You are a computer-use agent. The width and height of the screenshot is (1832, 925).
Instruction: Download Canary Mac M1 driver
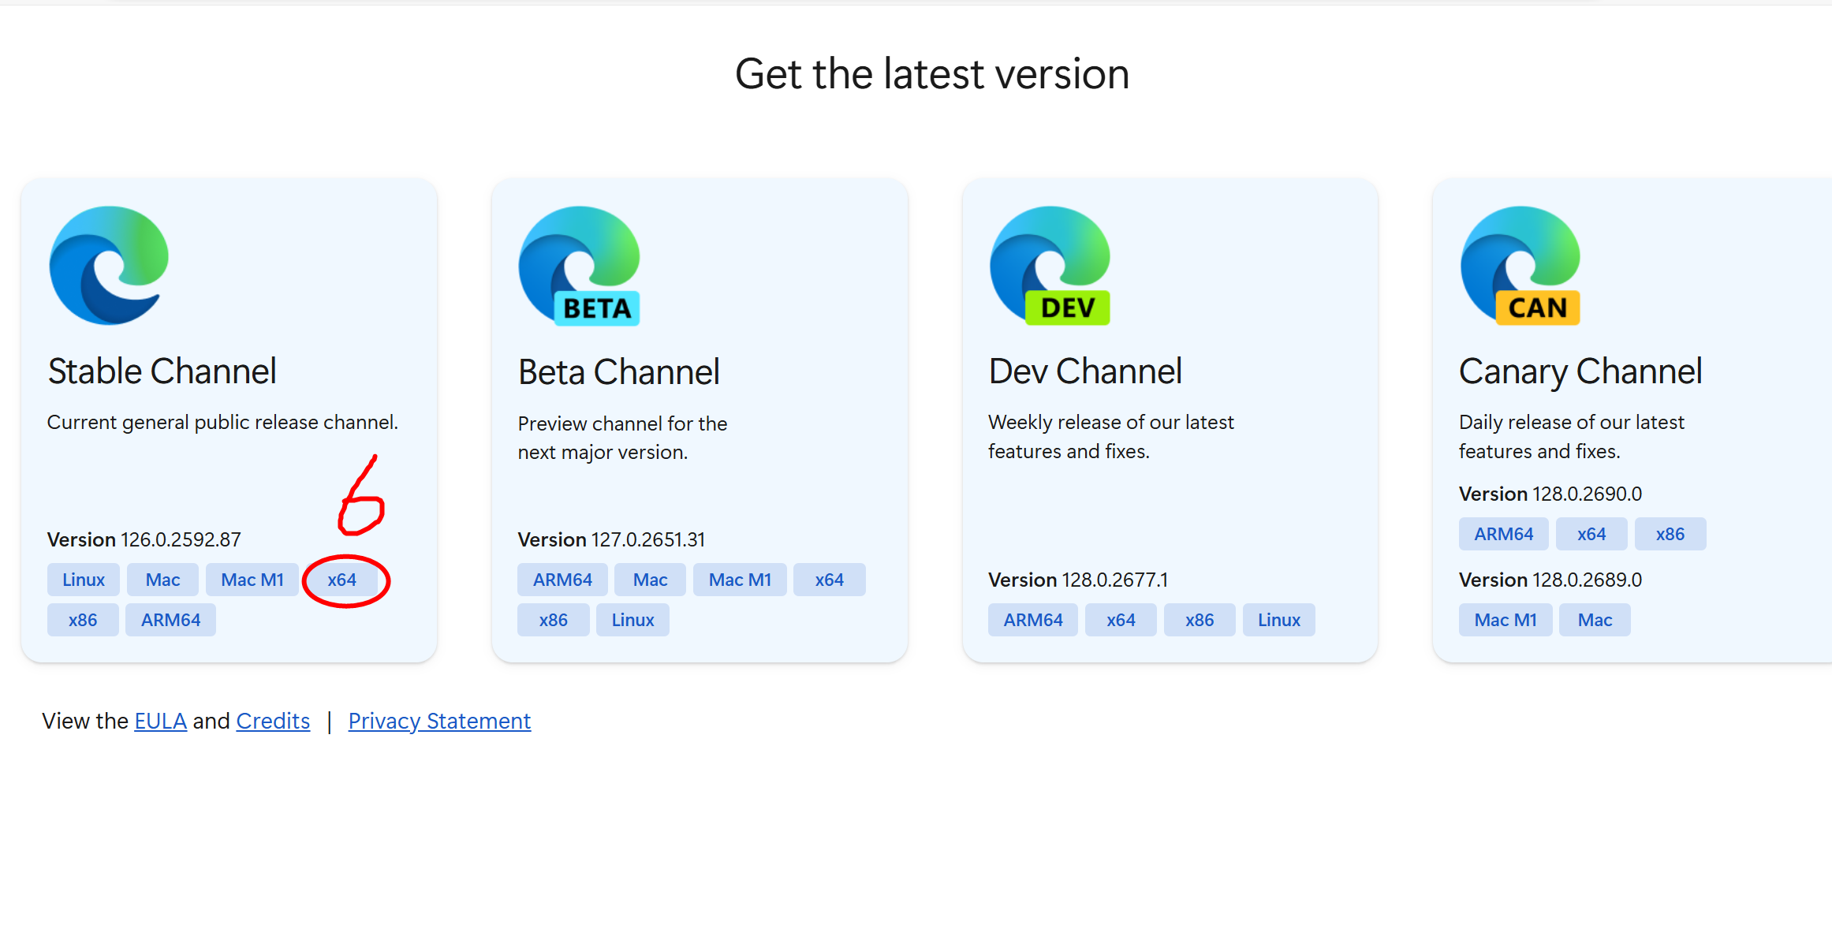(x=1505, y=620)
